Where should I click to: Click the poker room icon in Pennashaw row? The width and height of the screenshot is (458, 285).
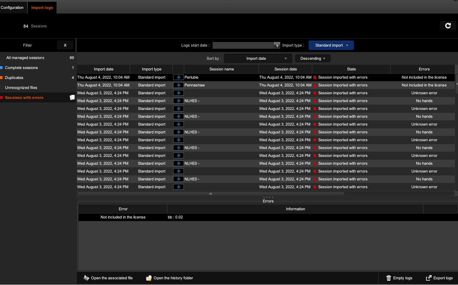click(179, 85)
